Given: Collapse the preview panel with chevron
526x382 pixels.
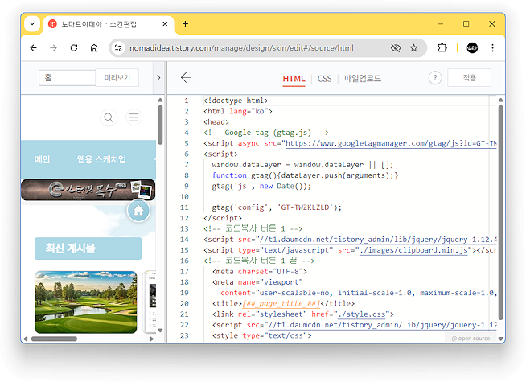Looking at the screenshot, I should coord(158,78).
